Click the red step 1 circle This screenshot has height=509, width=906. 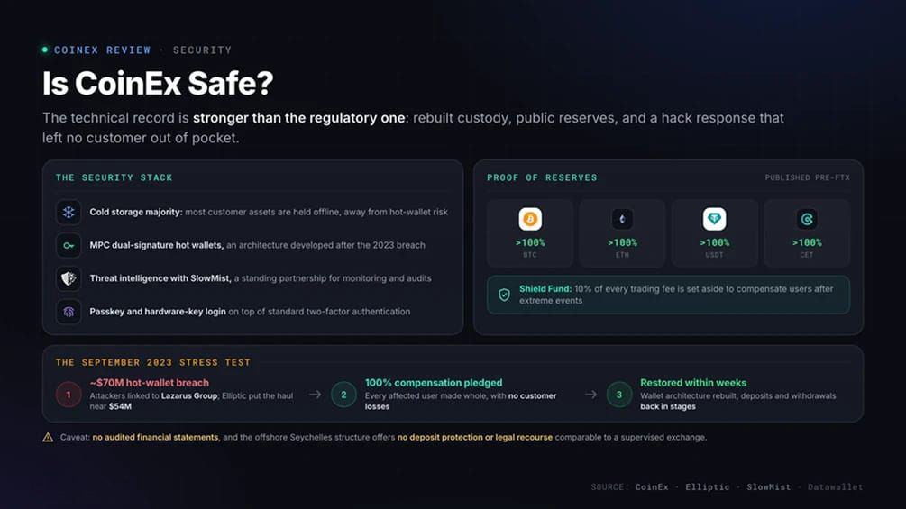(69, 395)
